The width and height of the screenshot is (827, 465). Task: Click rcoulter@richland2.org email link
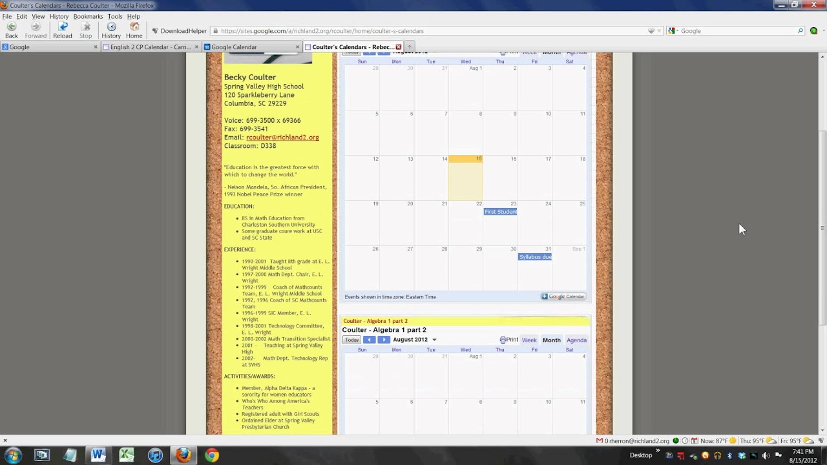click(282, 138)
